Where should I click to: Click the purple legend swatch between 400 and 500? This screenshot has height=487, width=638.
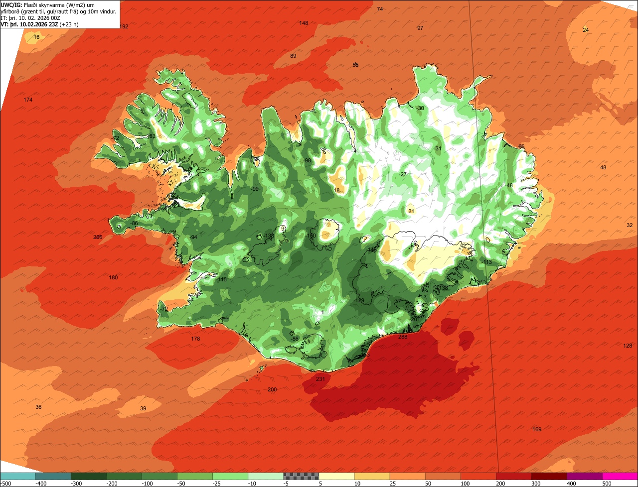point(585,476)
